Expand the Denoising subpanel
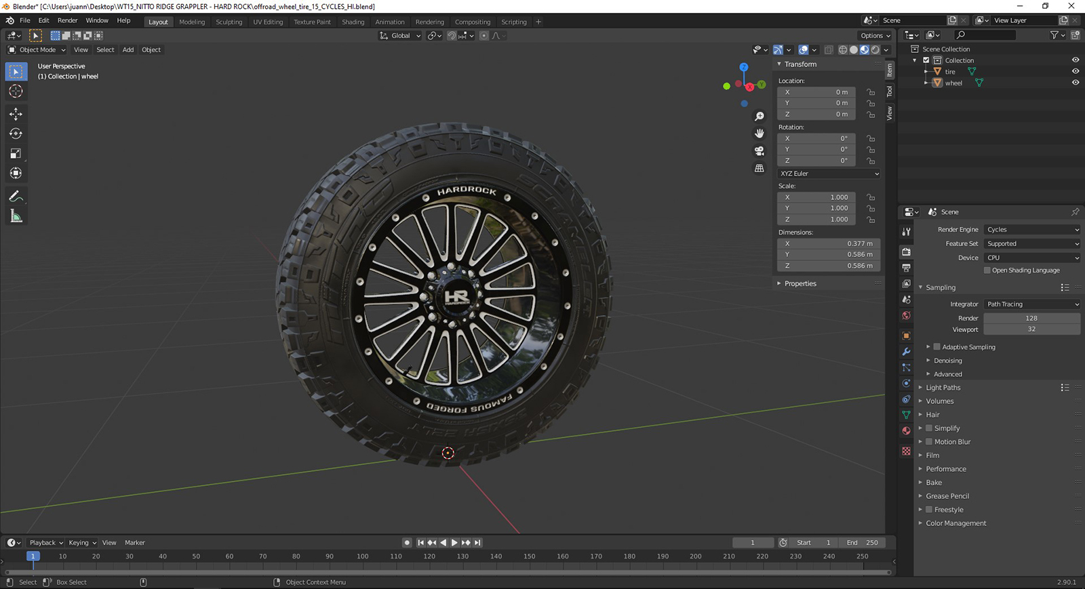Screen dimensions: 1085x589 pos(947,361)
